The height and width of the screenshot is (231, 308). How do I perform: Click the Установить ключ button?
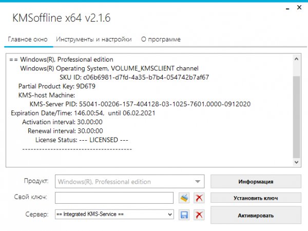(256, 198)
